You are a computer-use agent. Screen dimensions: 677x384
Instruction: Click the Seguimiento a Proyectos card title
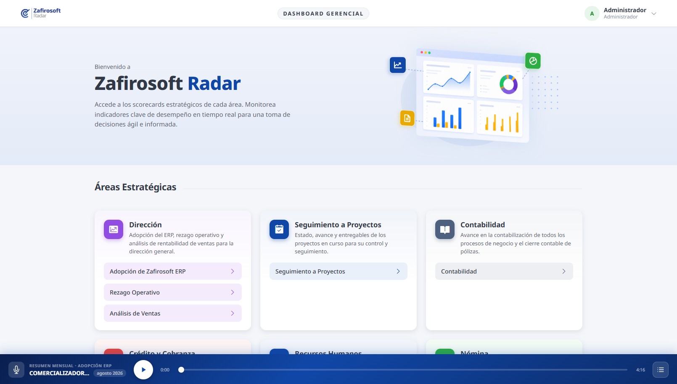(338, 225)
